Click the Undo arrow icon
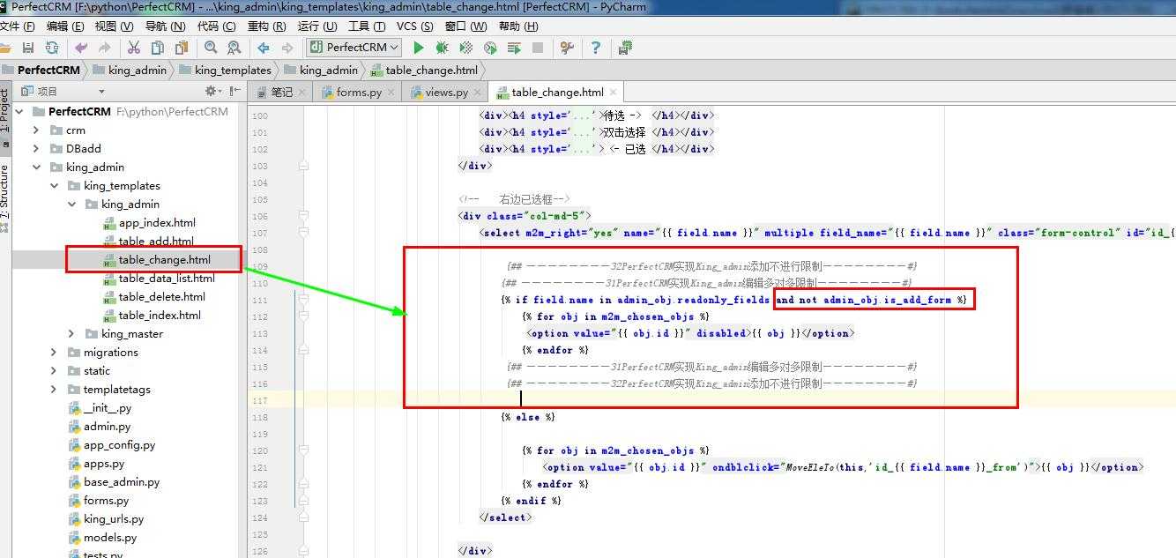The height and width of the screenshot is (558, 1176). click(x=81, y=48)
